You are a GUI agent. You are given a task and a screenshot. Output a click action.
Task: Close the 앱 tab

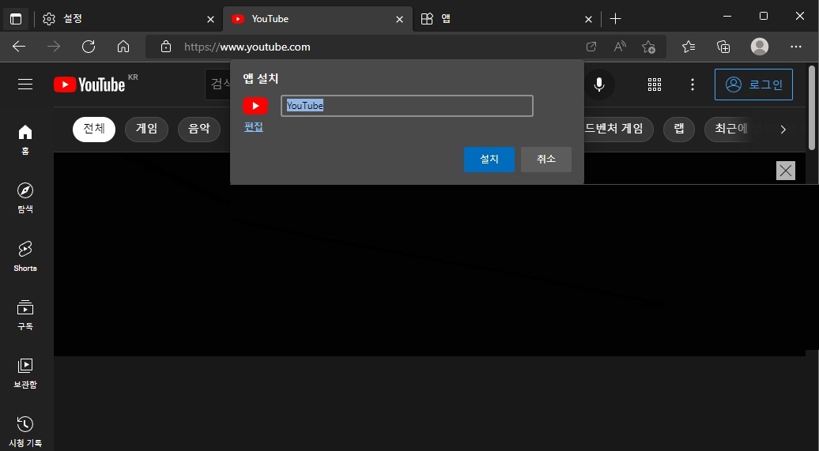point(588,19)
